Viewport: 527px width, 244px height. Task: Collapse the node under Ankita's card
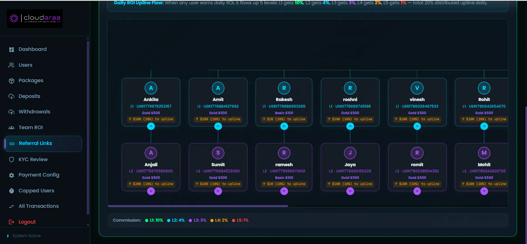(x=151, y=126)
